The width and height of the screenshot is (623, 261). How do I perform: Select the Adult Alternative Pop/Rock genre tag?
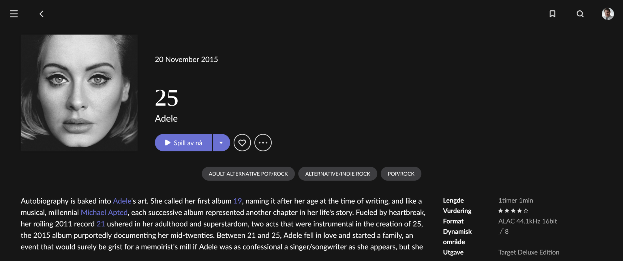click(x=248, y=174)
